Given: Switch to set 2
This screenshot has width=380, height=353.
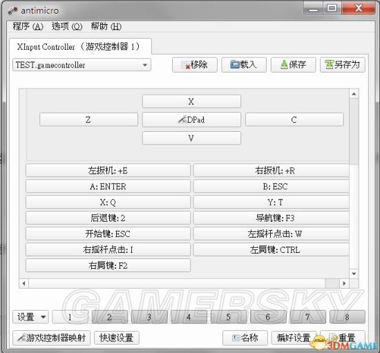Looking at the screenshot, I should (x=110, y=317).
